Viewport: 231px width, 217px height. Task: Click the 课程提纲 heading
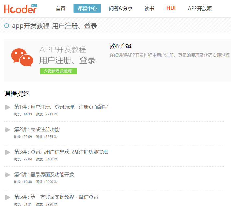[x=17, y=94]
